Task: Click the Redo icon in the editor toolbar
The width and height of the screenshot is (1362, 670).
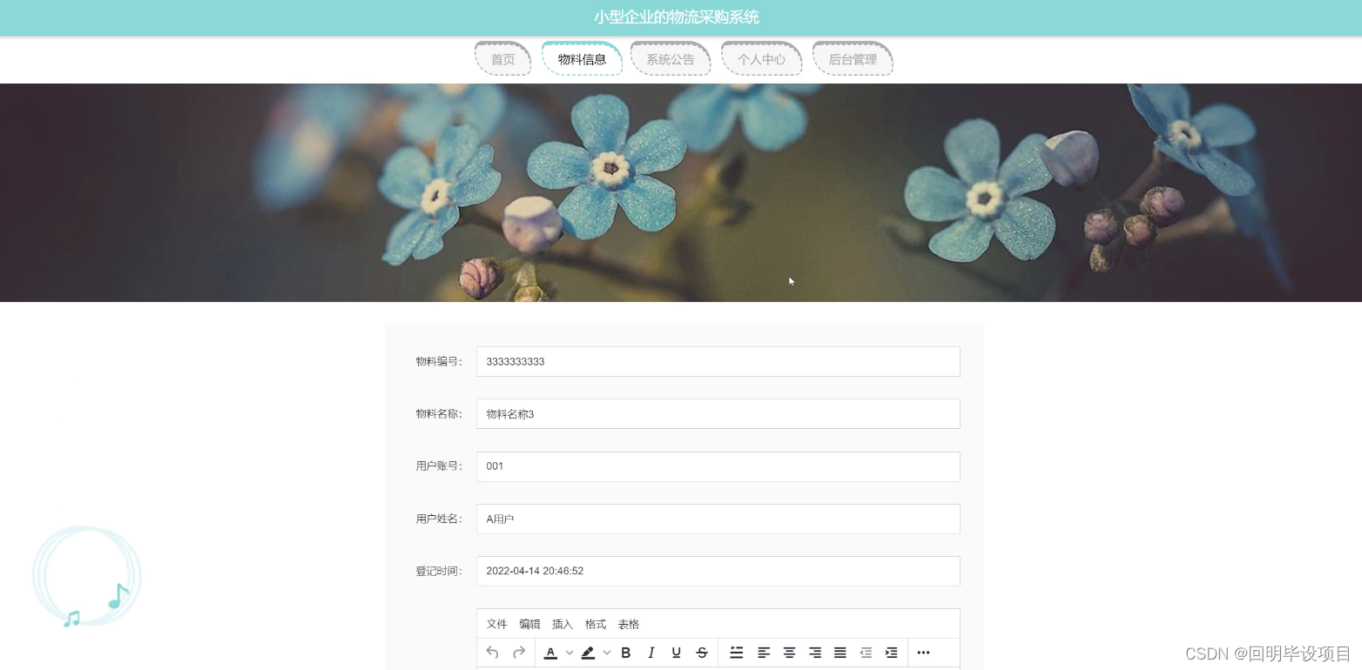Action: tap(519, 653)
